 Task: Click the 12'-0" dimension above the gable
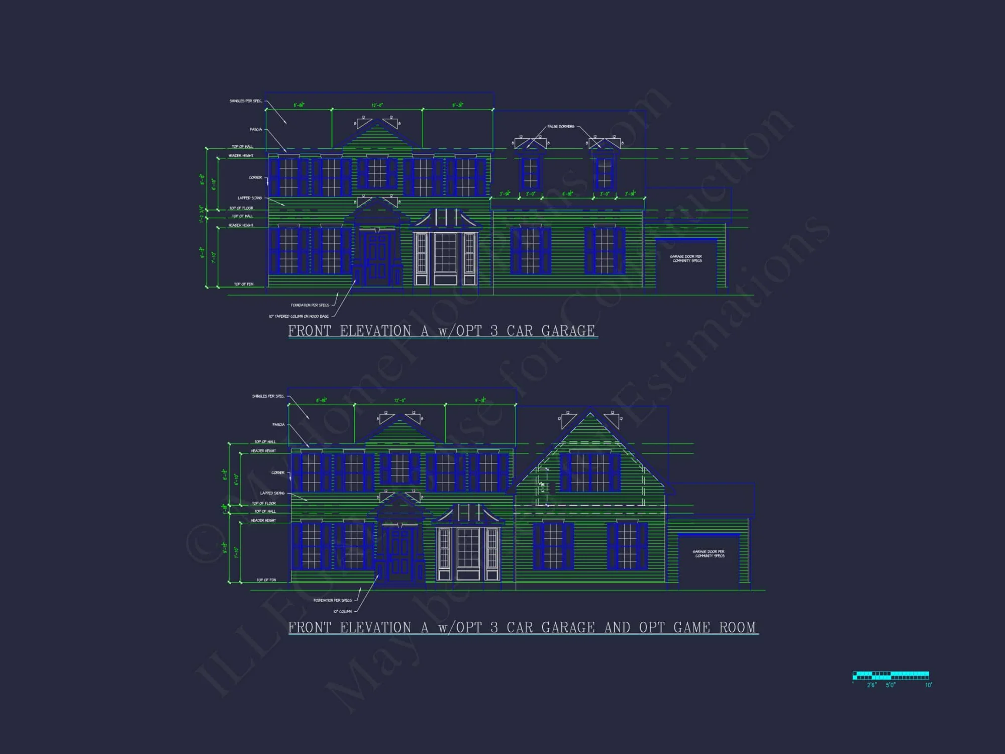[377, 106]
